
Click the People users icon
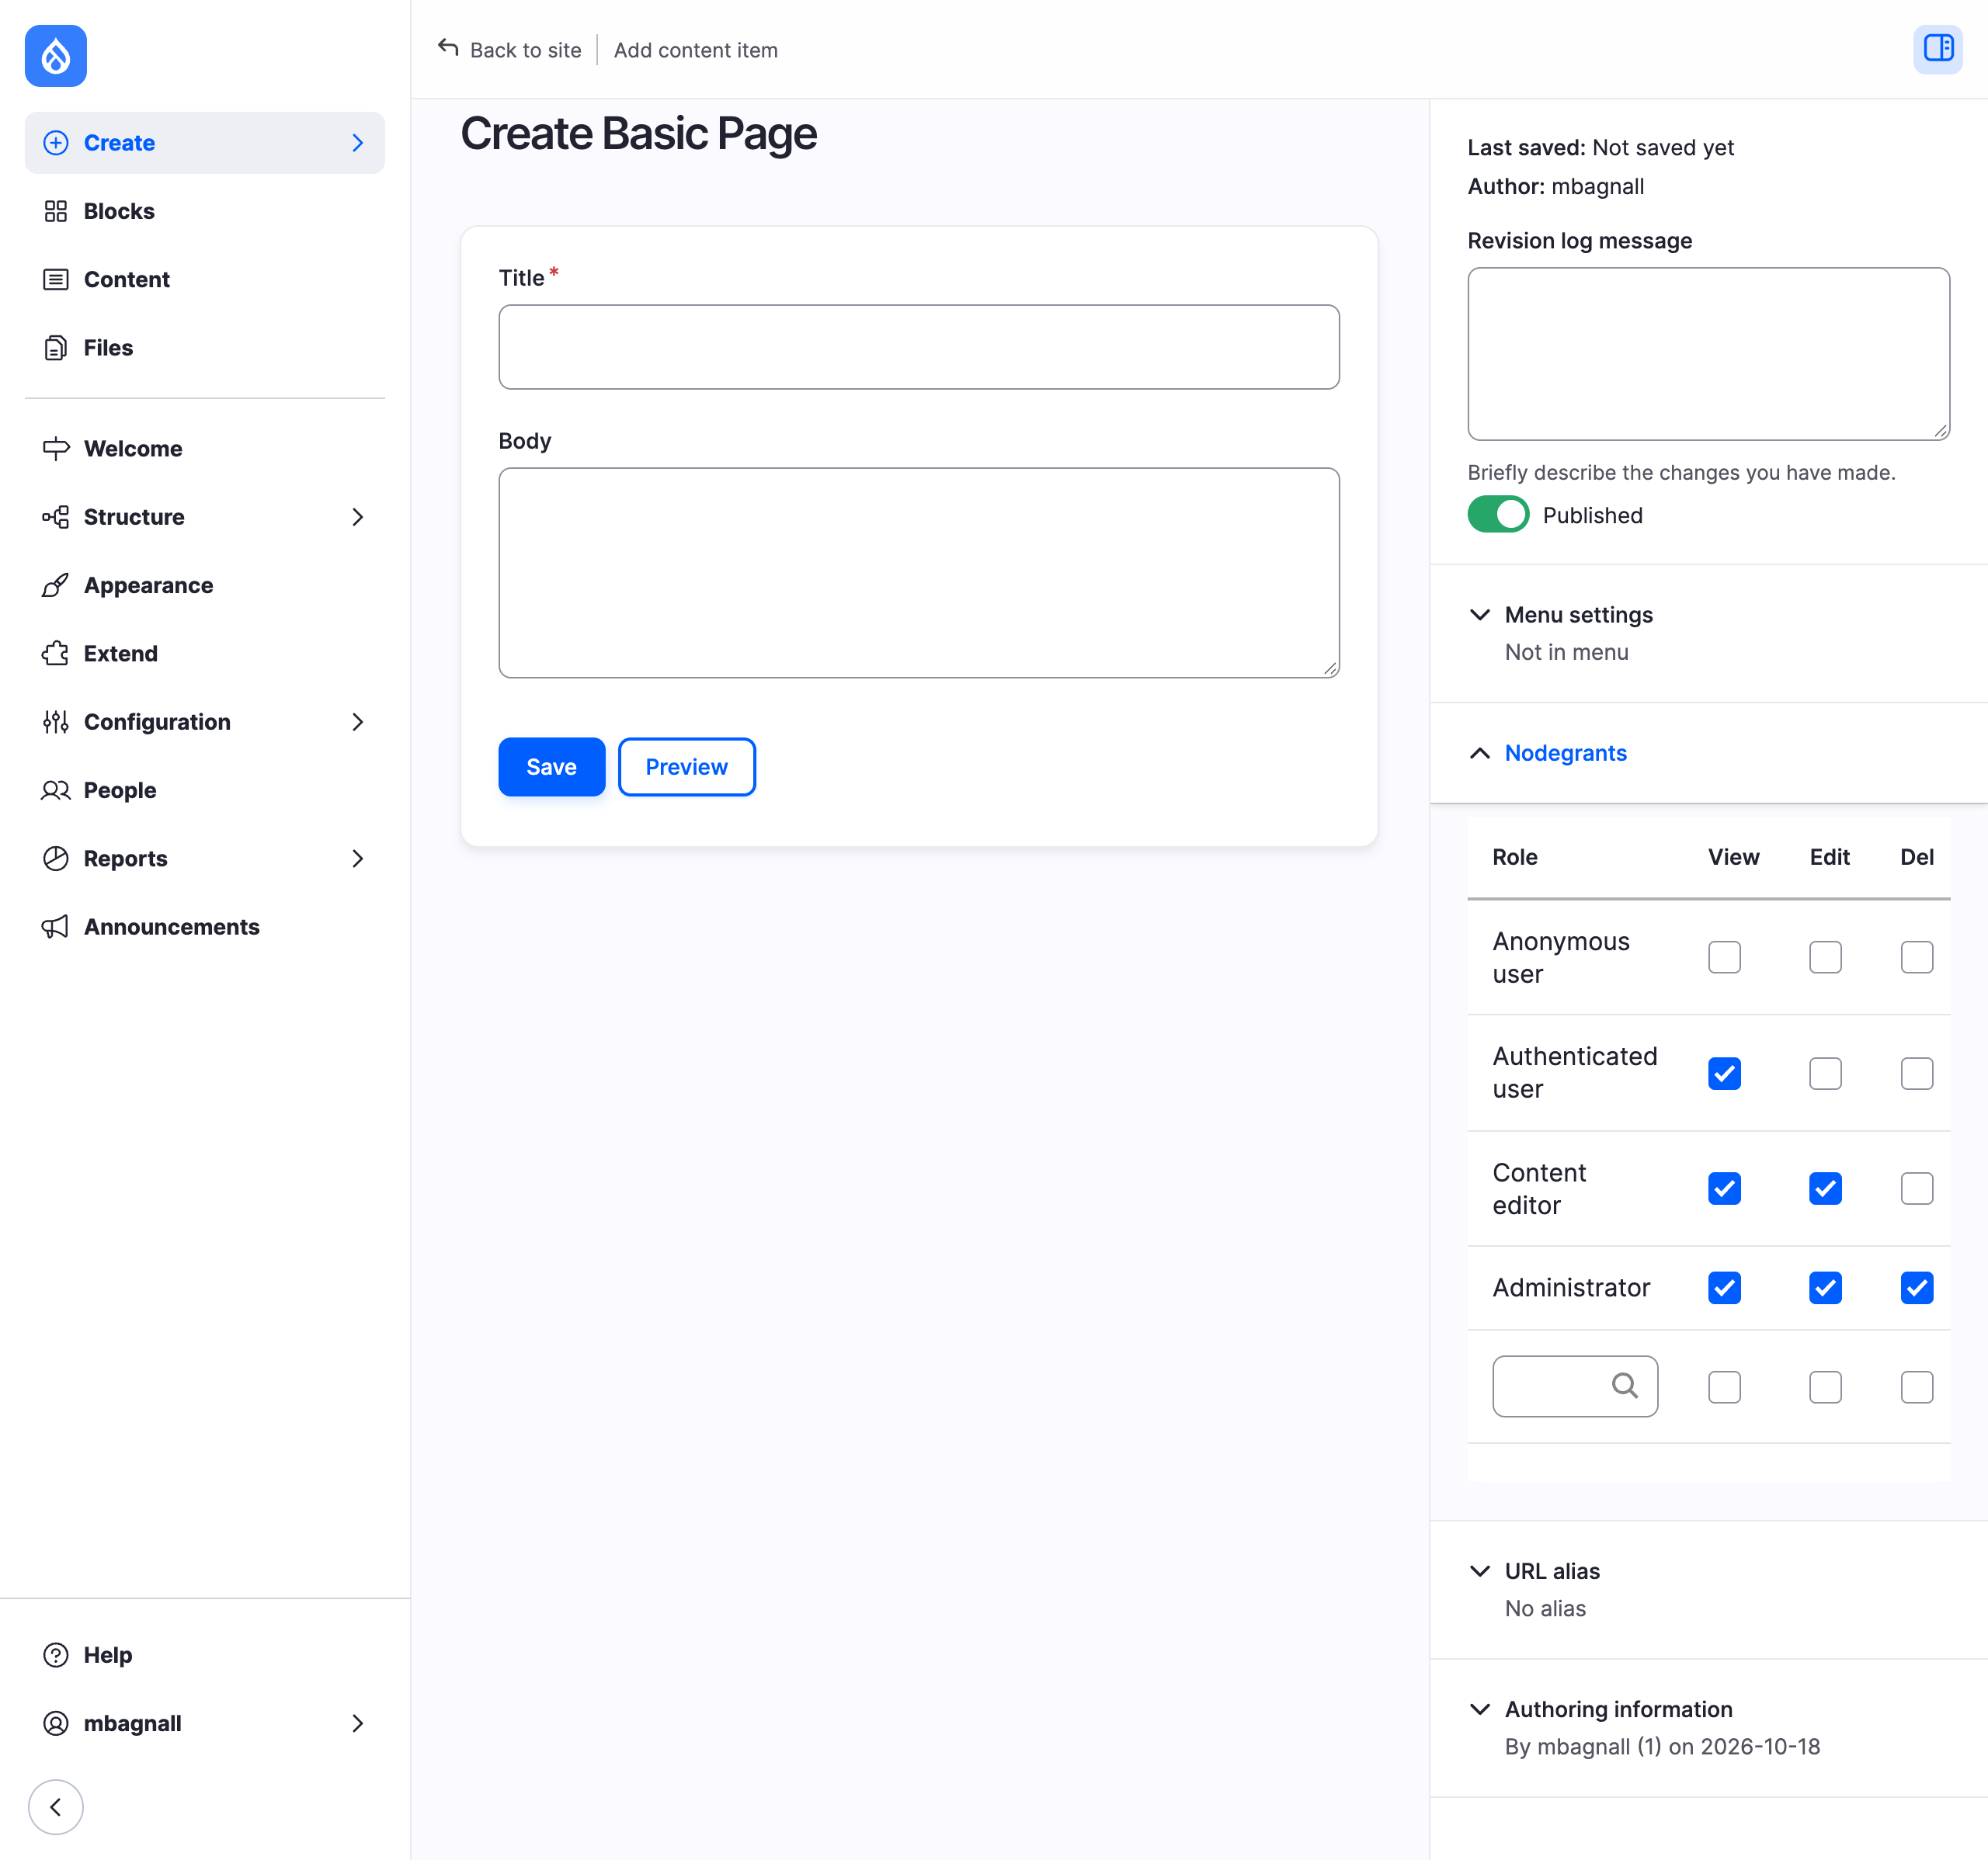[56, 790]
